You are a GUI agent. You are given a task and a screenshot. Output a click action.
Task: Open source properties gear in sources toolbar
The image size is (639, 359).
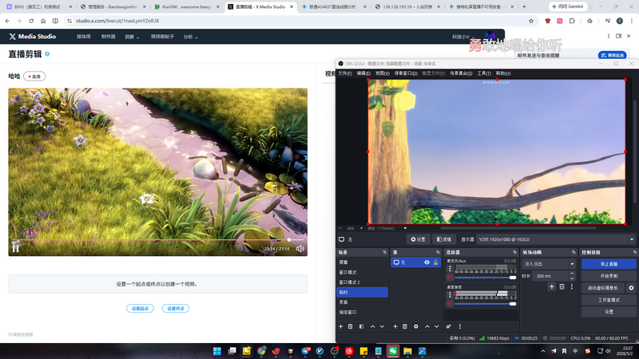tap(415, 326)
